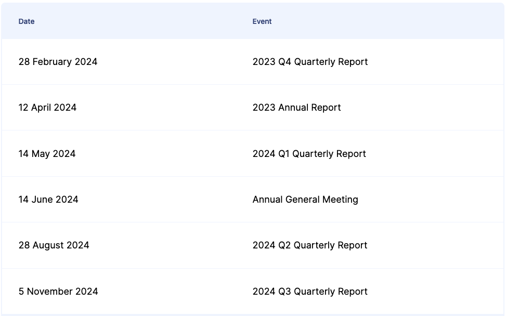The image size is (506, 316).
Task: Open the 2024 Q2 Quarterly Report event
Action: 310,245
